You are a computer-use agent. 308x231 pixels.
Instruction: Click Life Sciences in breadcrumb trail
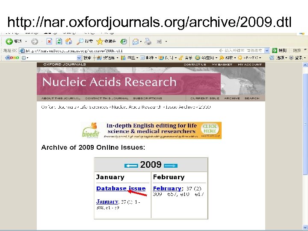click(x=94, y=107)
